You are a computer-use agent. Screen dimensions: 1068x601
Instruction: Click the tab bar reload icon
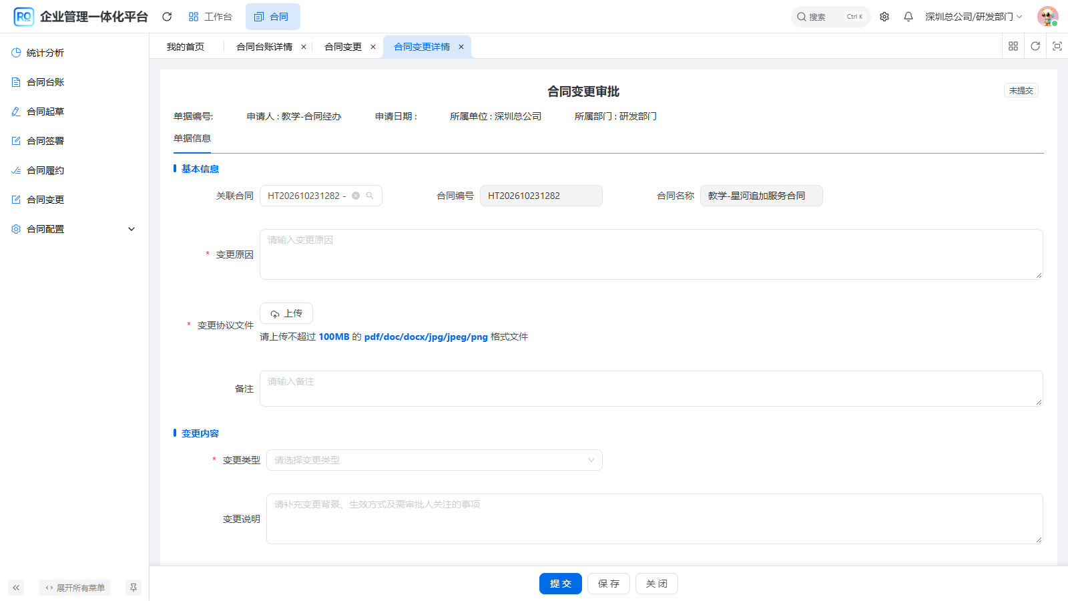pos(1035,46)
